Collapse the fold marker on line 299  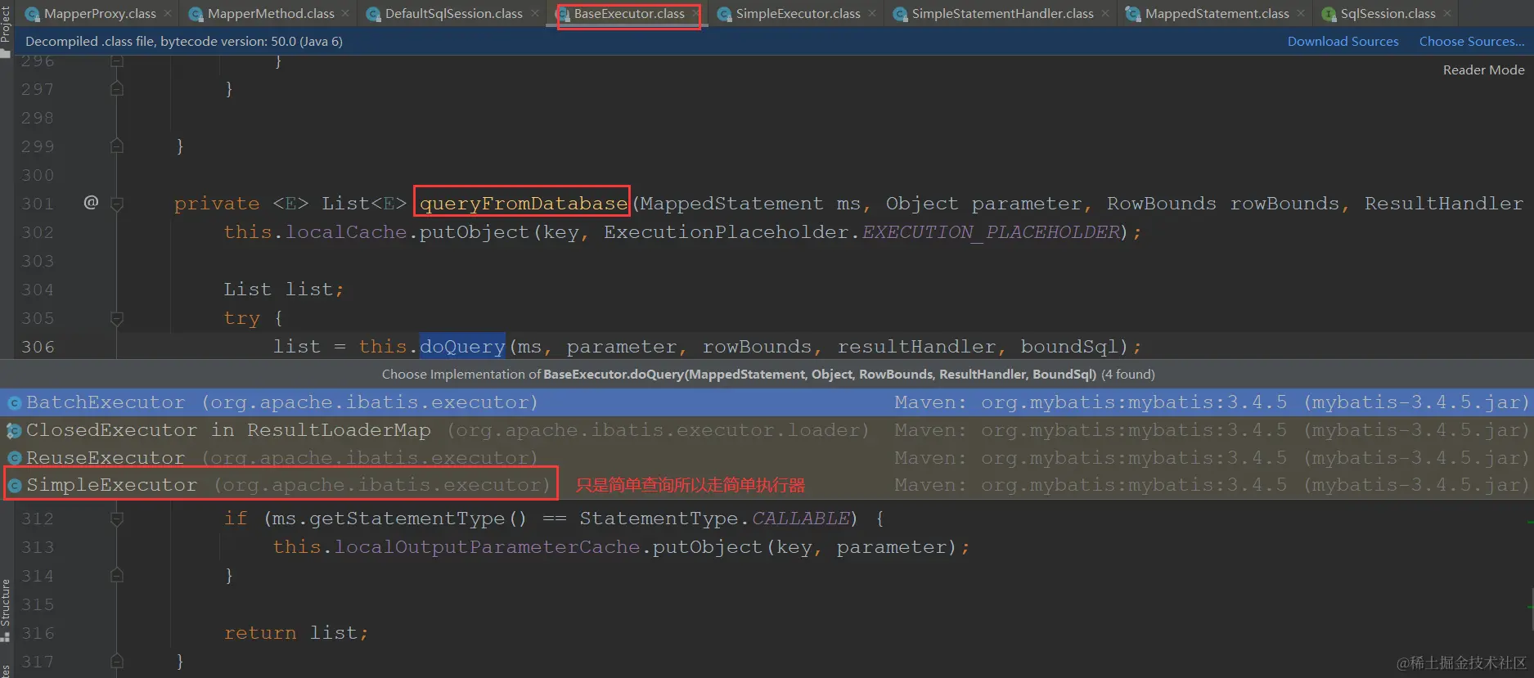(x=117, y=146)
